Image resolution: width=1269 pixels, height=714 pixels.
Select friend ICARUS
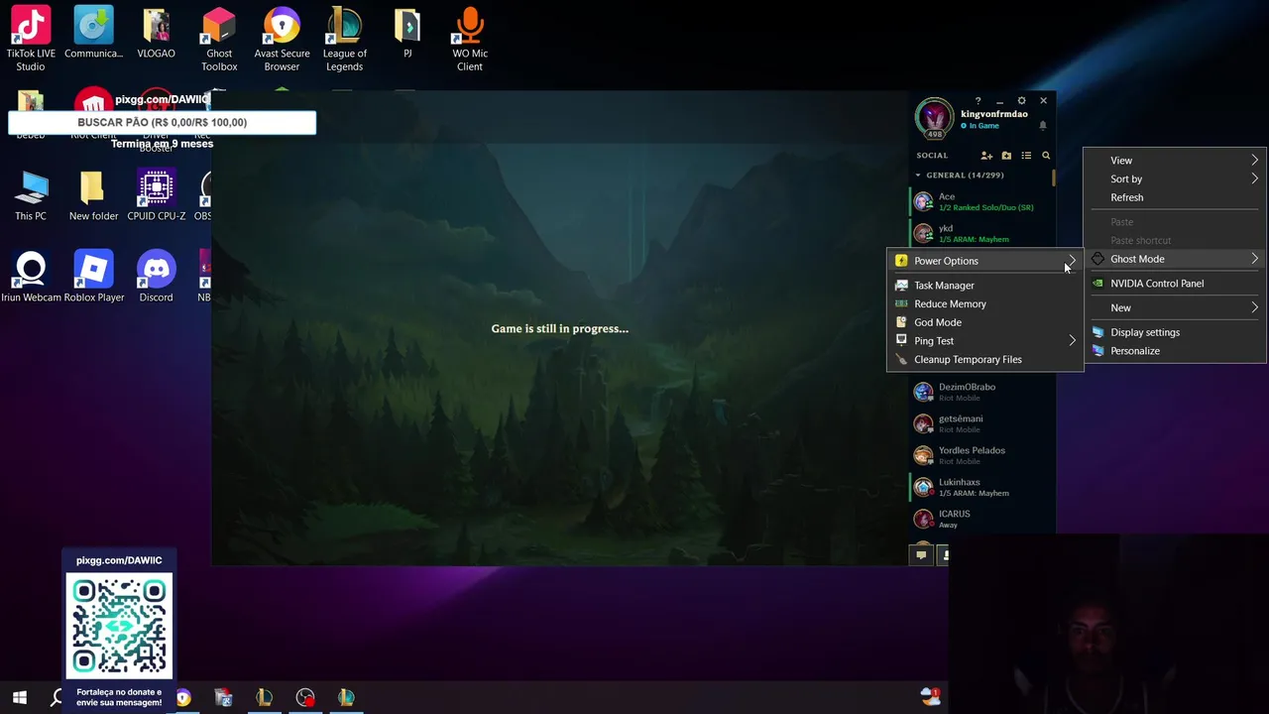point(981,519)
